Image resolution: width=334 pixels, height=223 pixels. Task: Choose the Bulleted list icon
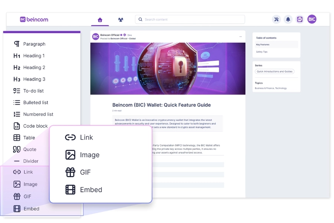coord(17,103)
